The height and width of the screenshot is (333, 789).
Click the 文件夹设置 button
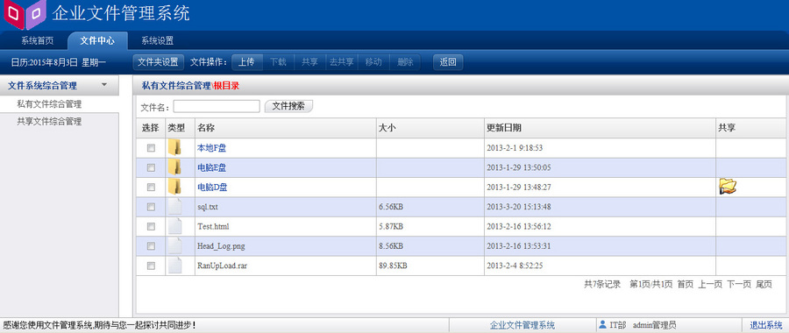158,62
